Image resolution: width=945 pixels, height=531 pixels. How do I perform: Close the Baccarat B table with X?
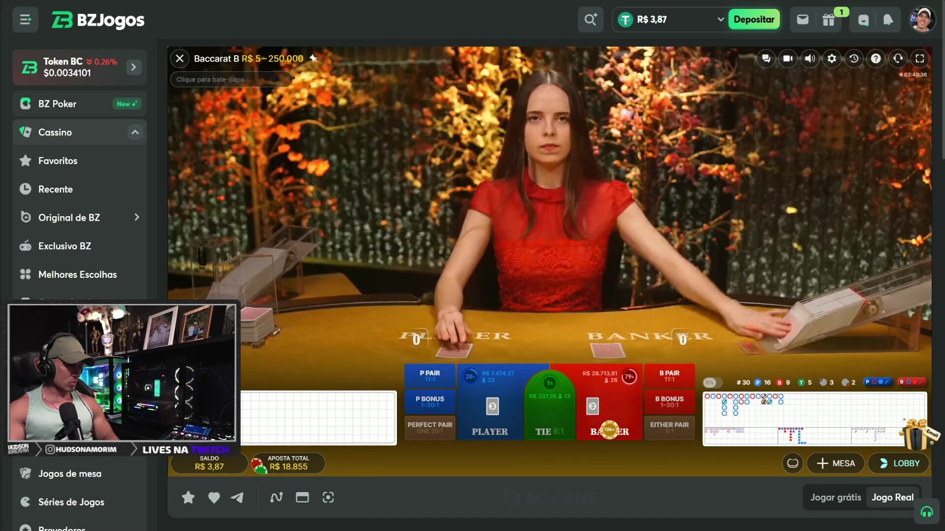180,59
